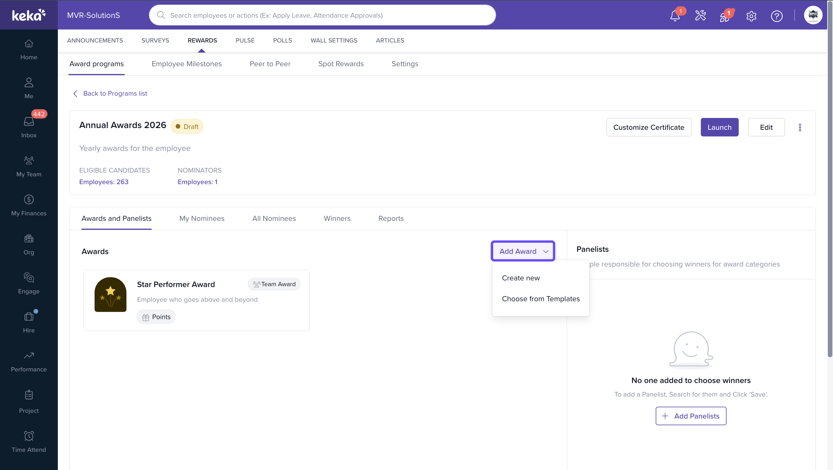Viewport: 833px width, 470px height.
Task: Open three-dot more options menu
Action: (x=800, y=127)
